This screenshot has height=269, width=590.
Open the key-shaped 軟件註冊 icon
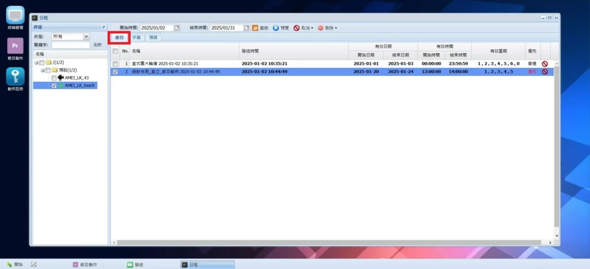pos(15,77)
